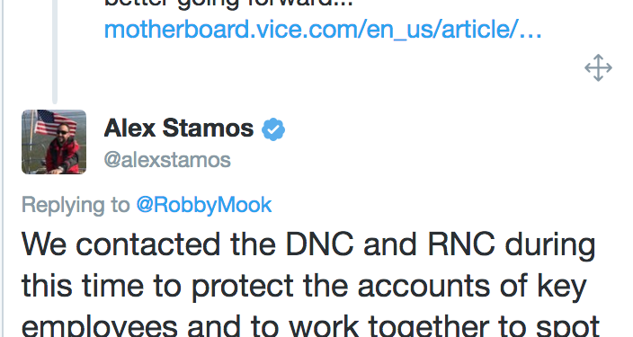Viewport: 633px width, 337px height.
Task: Click the cut-off "going forward" text
Action: coord(228,4)
